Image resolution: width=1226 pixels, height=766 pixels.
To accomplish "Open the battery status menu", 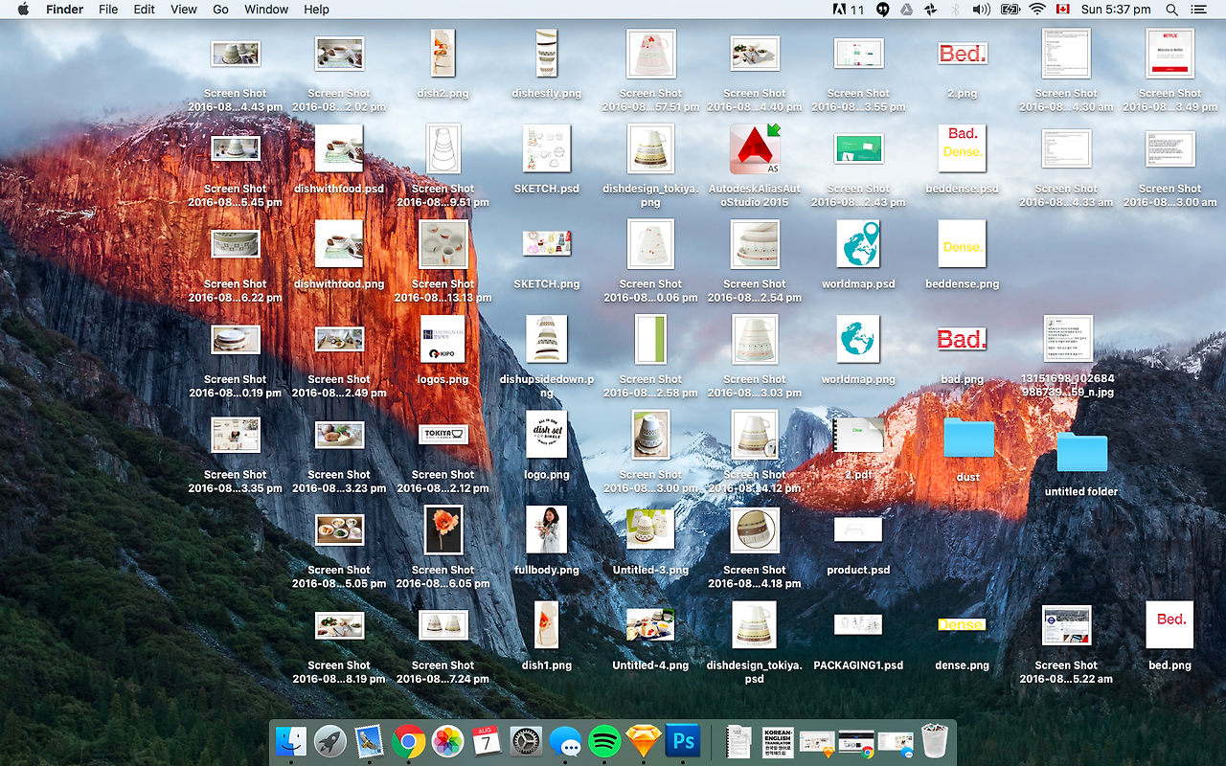I will pyautogui.click(x=1009, y=10).
